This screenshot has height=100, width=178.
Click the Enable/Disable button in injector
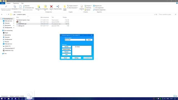point(66,49)
